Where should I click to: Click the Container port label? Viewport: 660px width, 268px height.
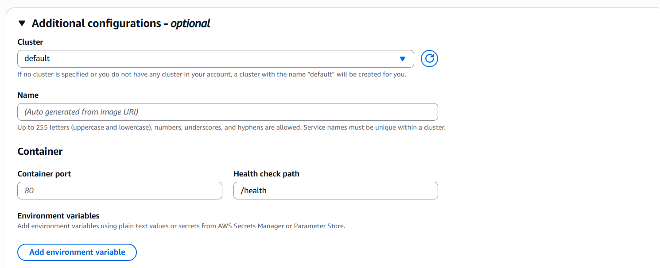coord(44,174)
